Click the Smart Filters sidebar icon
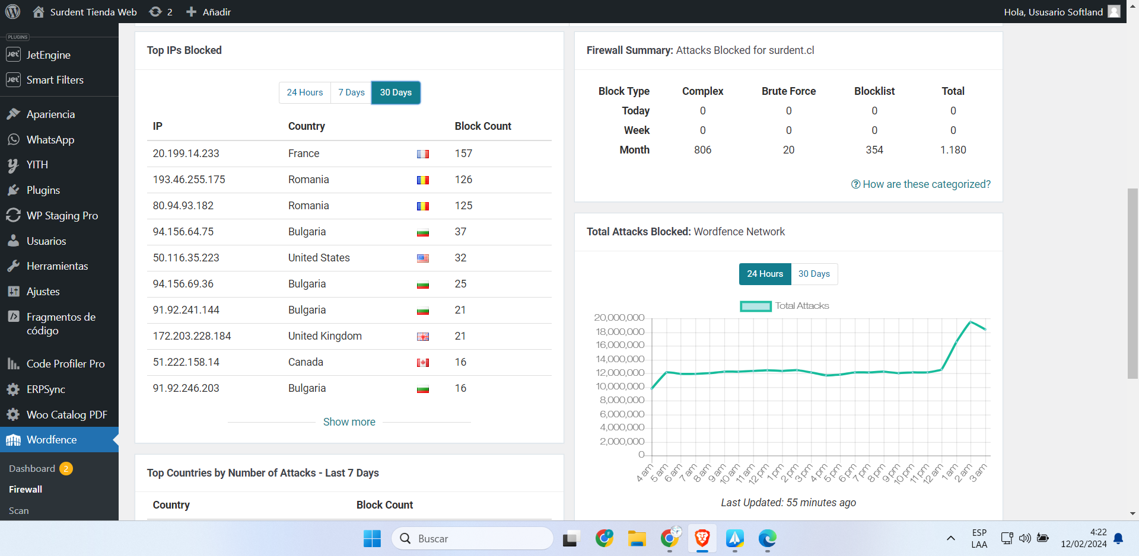 pyautogui.click(x=13, y=79)
